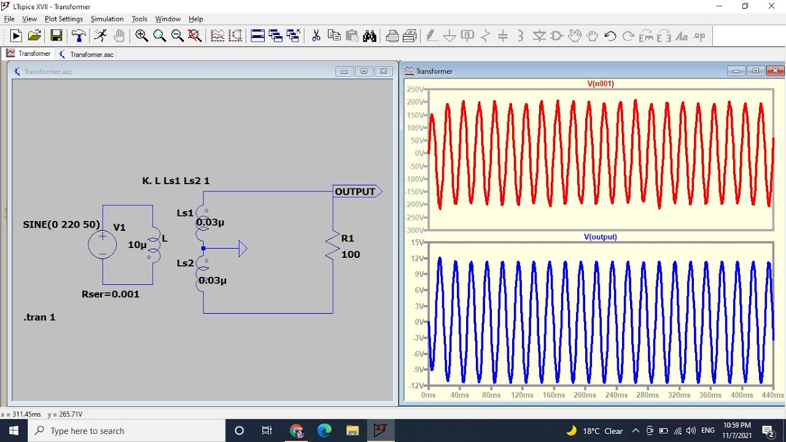Screen dimensions: 786x442
Task: Click the taskbar search box
Action: [x=127, y=430]
